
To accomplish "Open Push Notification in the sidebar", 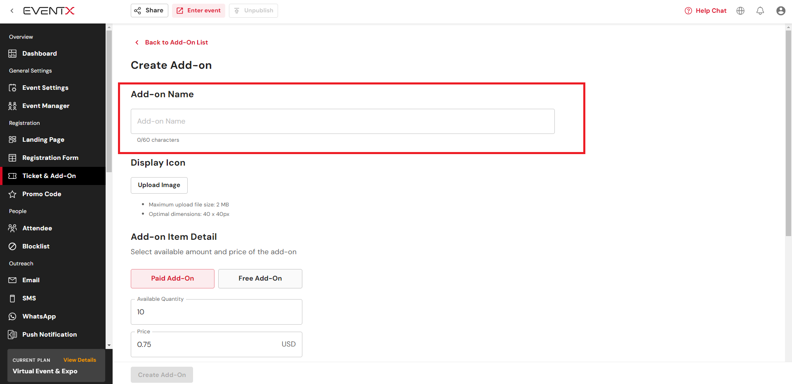I will click(53, 335).
